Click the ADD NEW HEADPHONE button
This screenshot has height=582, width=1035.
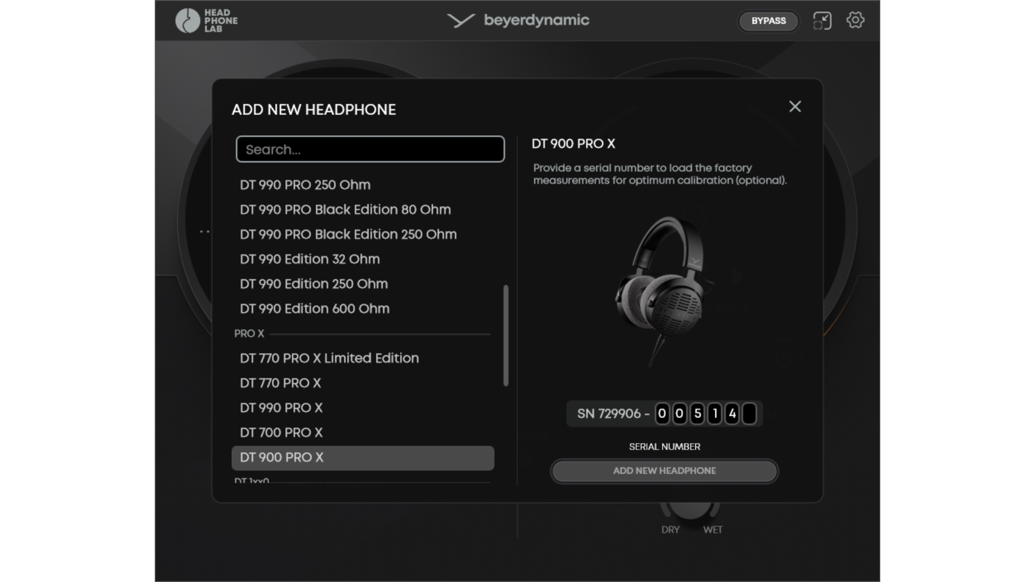(664, 471)
